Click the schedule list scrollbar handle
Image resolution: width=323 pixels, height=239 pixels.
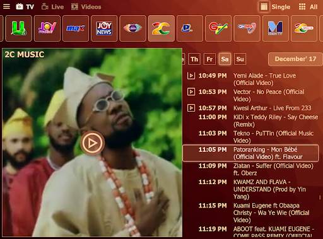tap(320, 197)
